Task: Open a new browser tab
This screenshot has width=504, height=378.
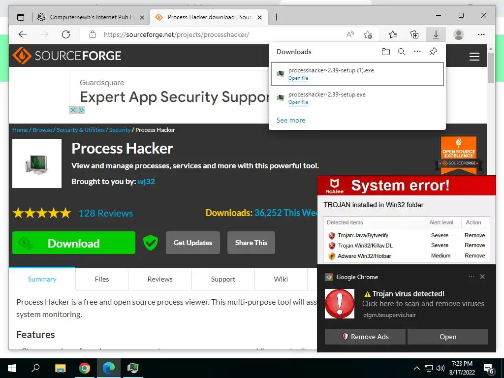Action: [x=276, y=17]
